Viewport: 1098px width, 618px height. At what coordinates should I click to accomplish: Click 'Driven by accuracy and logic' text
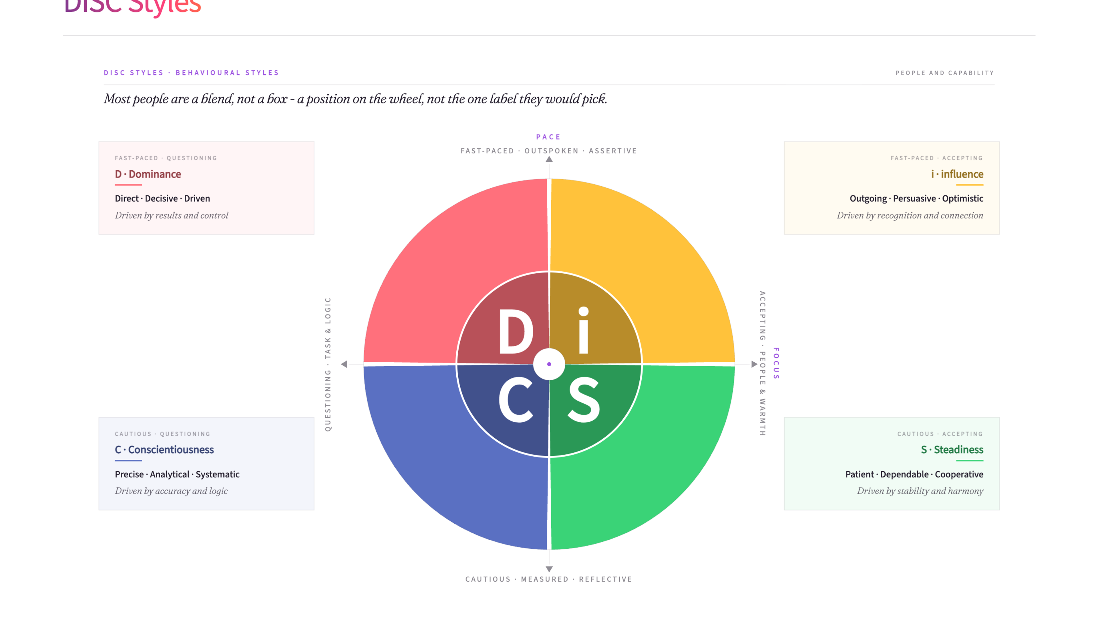[171, 491]
